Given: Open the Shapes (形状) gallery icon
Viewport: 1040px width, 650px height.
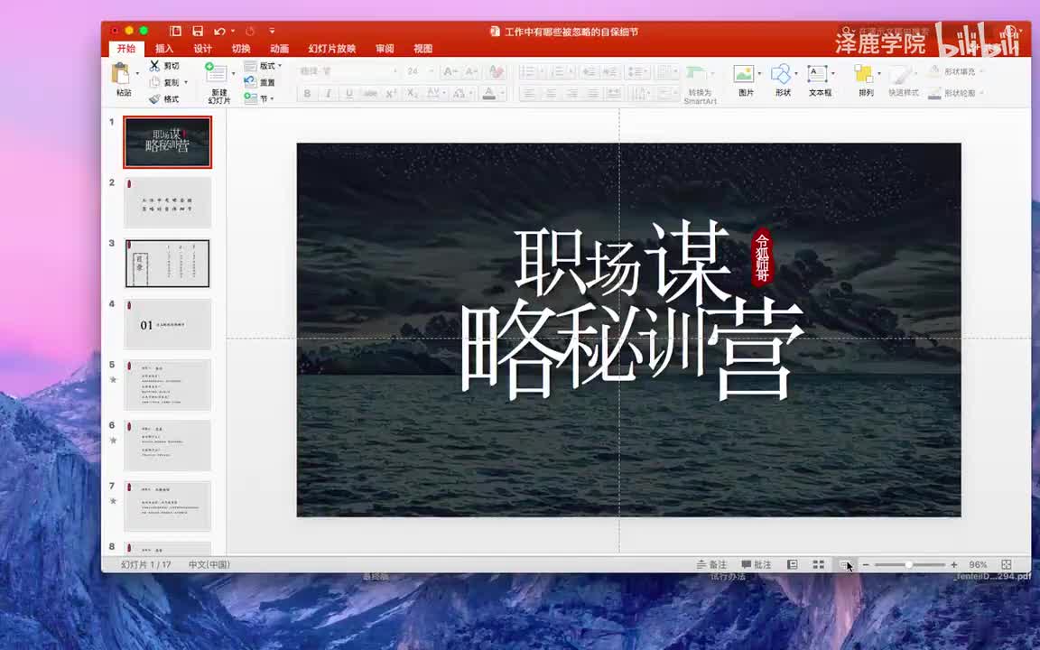Looking at the screenshot, I should 781,74.
